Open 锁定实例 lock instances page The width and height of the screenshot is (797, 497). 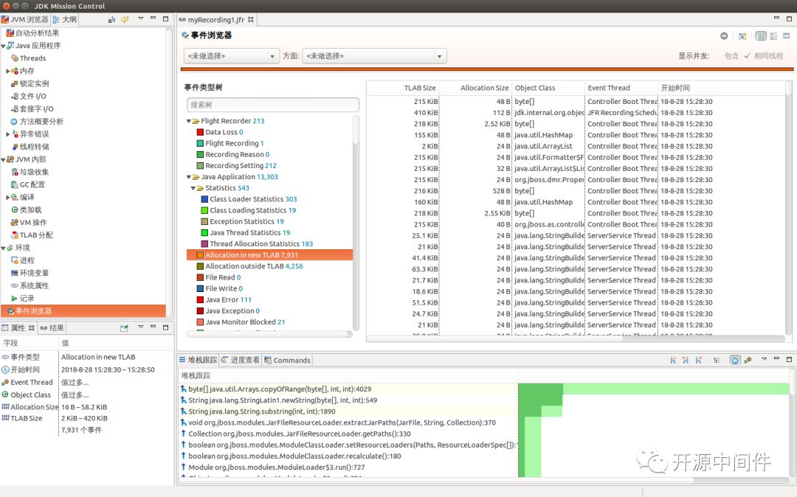[34, 83]
